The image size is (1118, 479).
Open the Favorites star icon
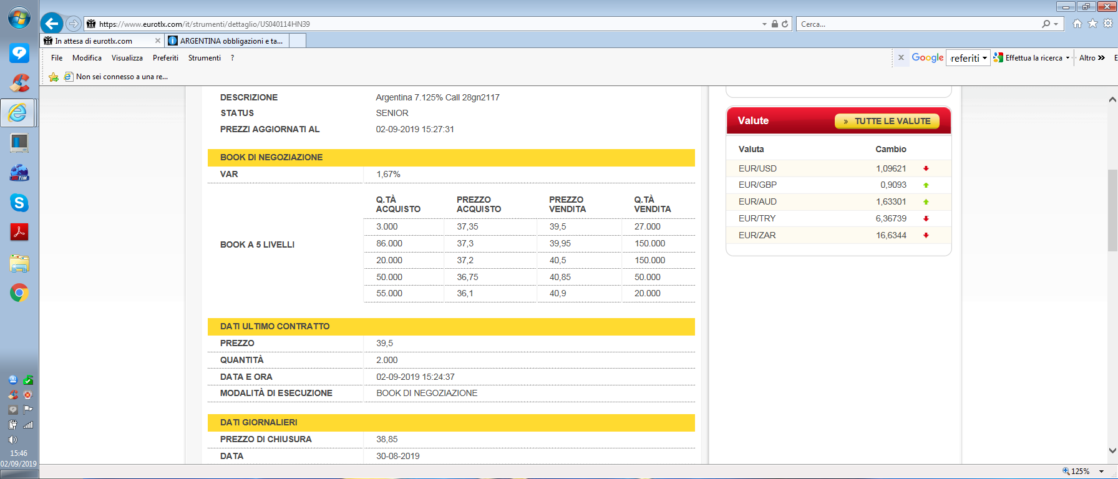coord(1092,24)
